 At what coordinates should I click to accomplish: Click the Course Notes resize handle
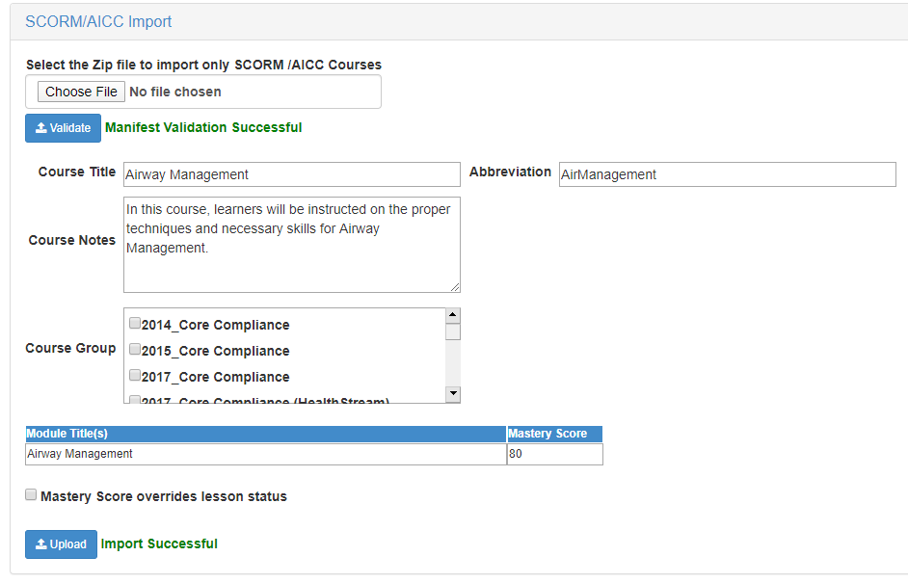point(455,287)
